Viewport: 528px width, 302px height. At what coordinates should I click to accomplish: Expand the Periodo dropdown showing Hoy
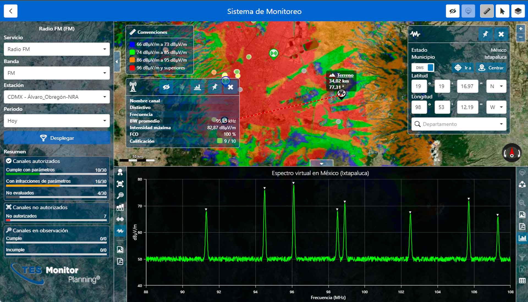pyautogui.click(x=57, y=121)
